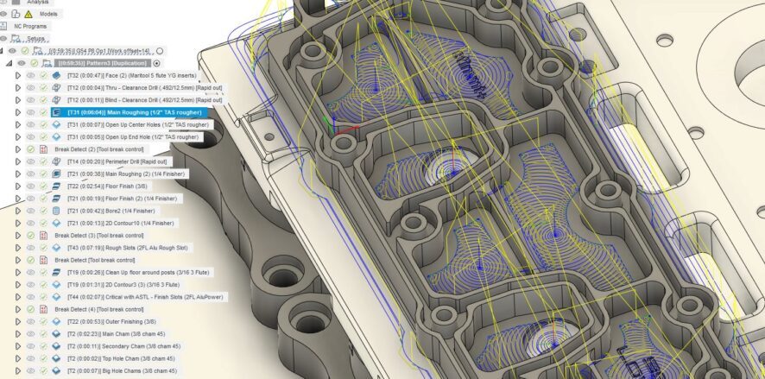
Task: Toggle visibility eye for Big Hole Chams
Action: 31,370
